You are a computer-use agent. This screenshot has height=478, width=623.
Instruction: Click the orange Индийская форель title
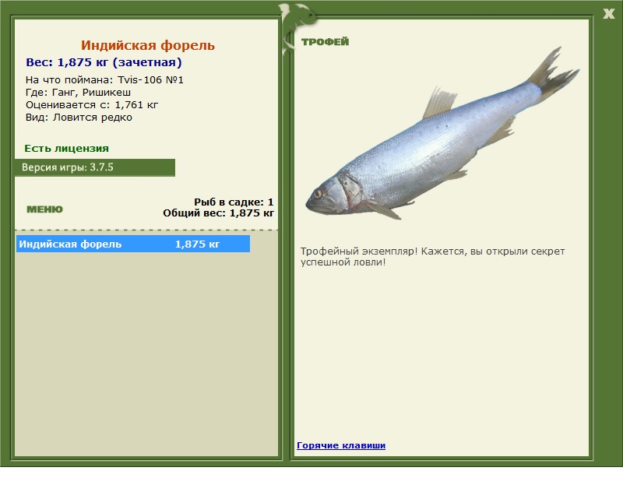click(x=148, y=46)
